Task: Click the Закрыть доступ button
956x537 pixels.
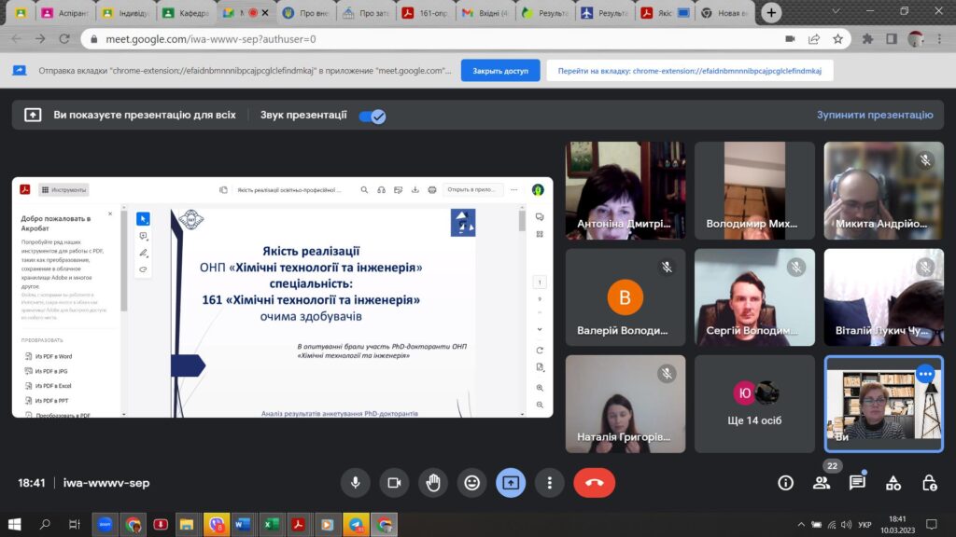Action: pos(500,71)
